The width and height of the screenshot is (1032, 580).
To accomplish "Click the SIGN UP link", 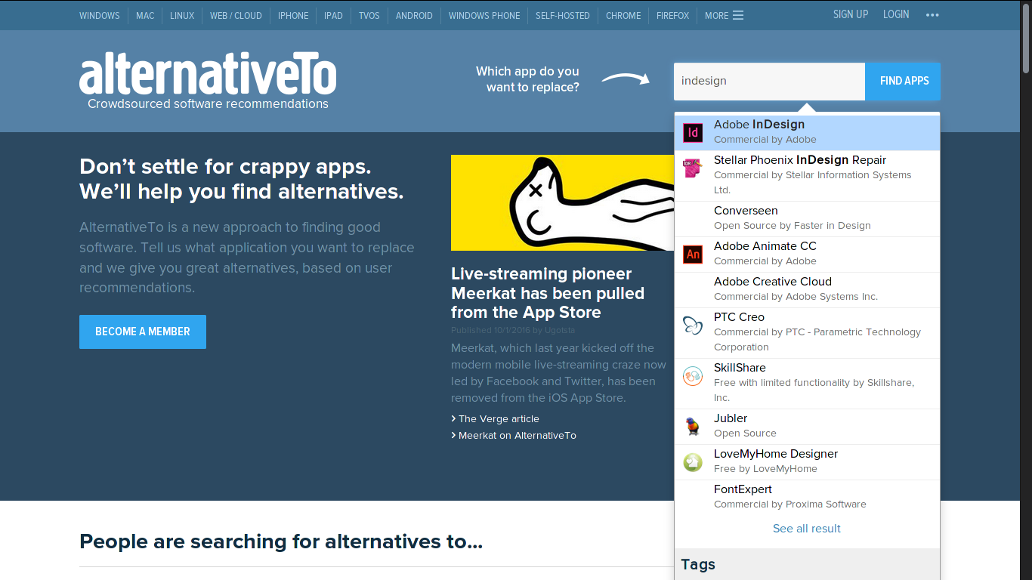I will (x=851, y=14).
